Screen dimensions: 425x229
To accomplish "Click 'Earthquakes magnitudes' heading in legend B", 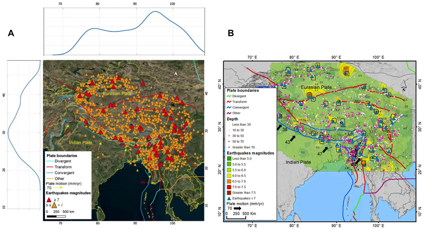I will click(251, 153).
